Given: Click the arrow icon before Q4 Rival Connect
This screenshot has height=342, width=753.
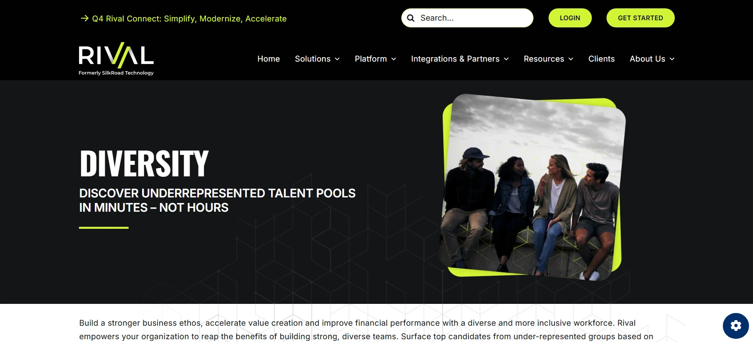Looking at the screenshot, I should coord(85,18).
